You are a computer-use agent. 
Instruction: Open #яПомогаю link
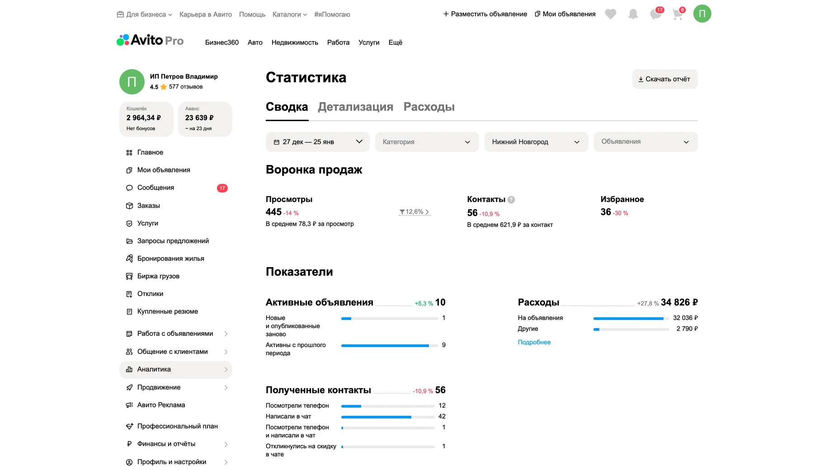point(332,14)
